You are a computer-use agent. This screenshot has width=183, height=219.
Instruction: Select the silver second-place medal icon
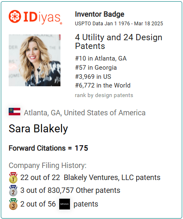click(13, 191)
